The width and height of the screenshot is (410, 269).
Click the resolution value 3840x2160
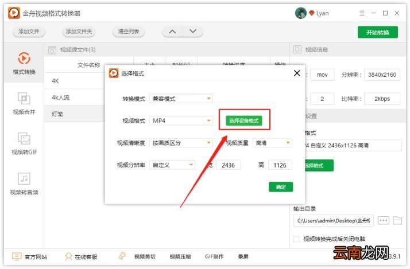(382, 75)
